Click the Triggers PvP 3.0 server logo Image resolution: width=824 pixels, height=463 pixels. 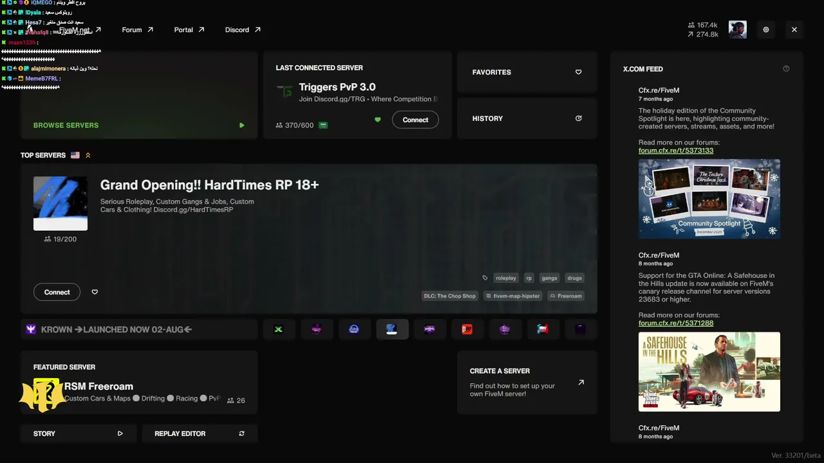click(x=285, y=91)
